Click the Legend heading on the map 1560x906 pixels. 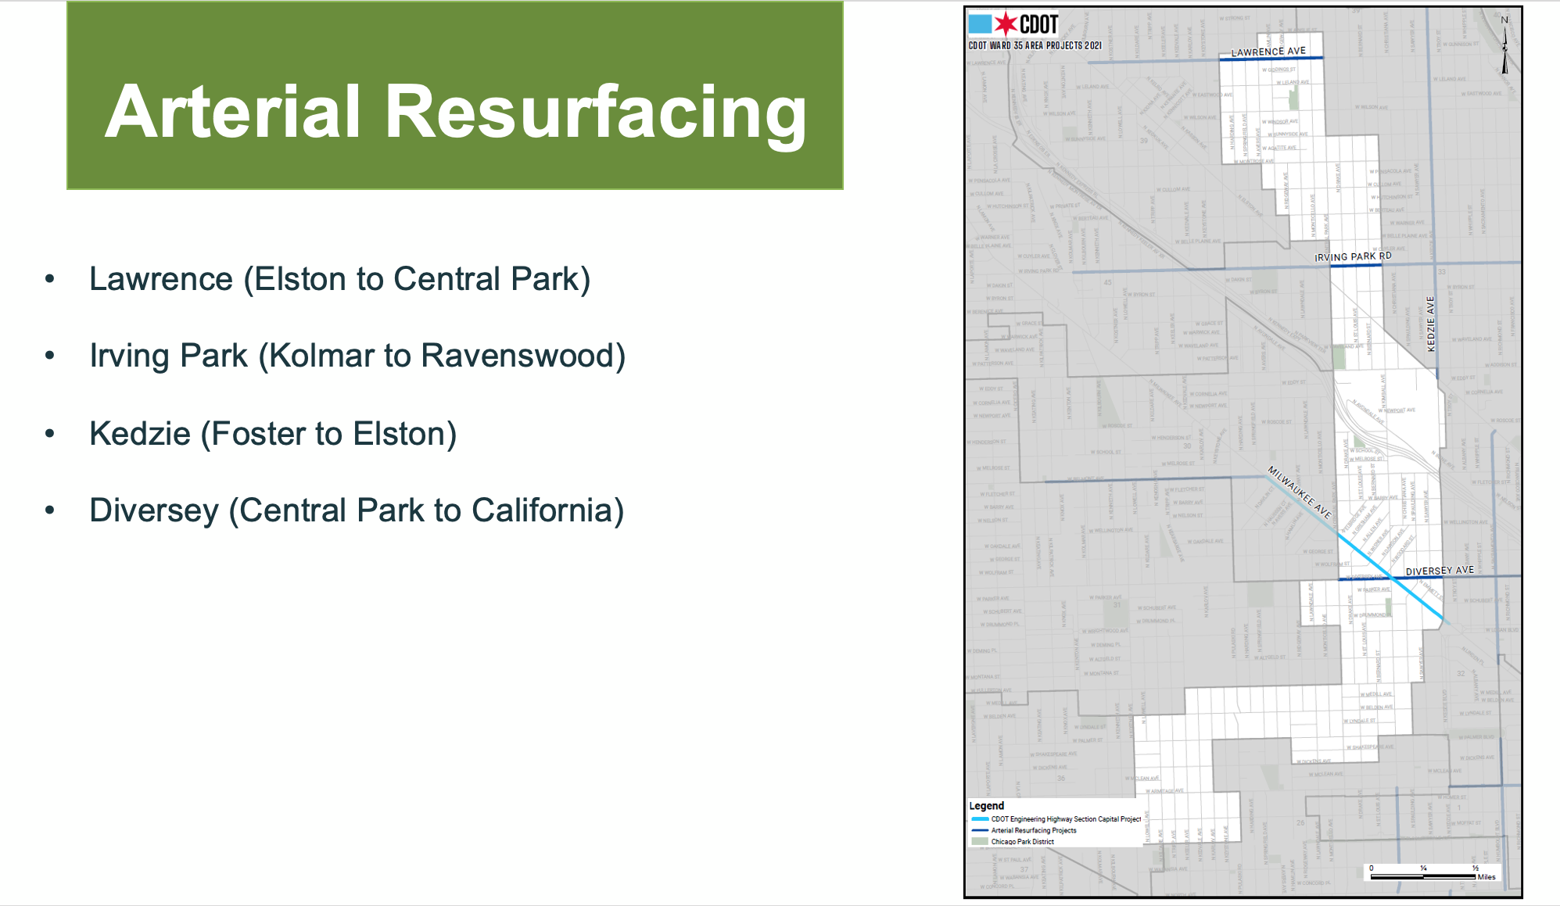pos(986,806)
